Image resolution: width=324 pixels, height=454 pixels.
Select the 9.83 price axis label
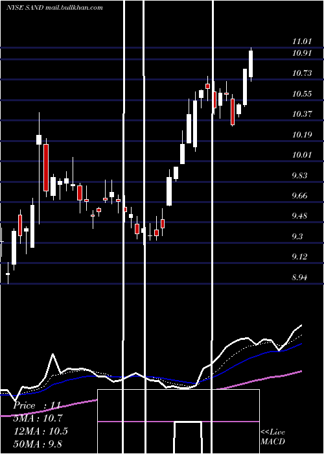[x=299, y=176]
